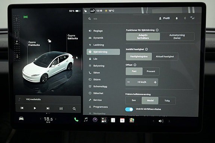Open info icon next to Offset

135,65
